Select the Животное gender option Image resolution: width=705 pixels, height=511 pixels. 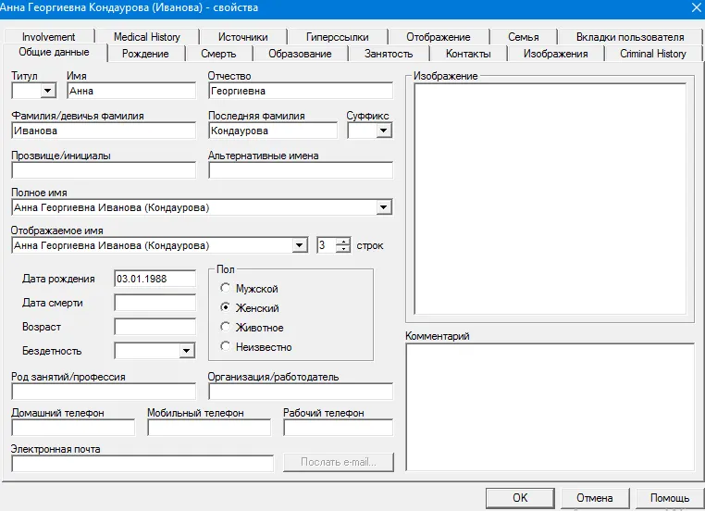point(226,328)
